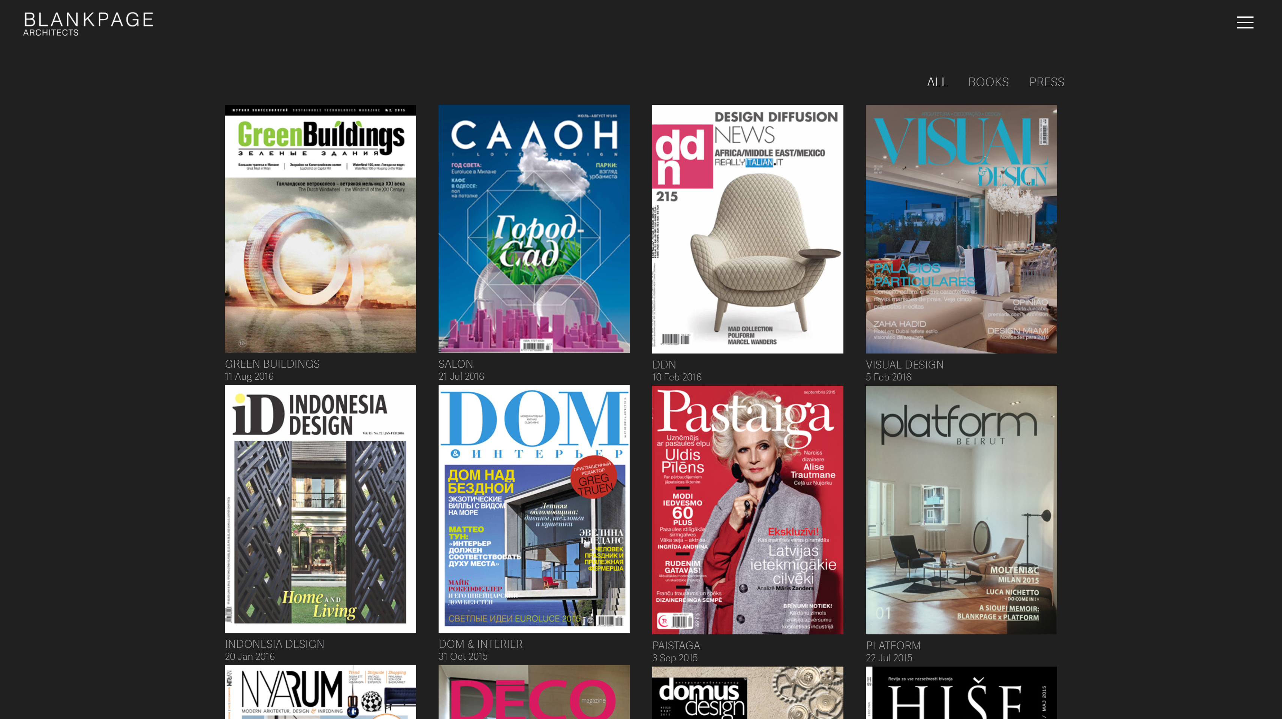The height and width of the screenshot is (719, 1282).
Task: Open the Visual Design magazine cover
Action: point(961,229)
